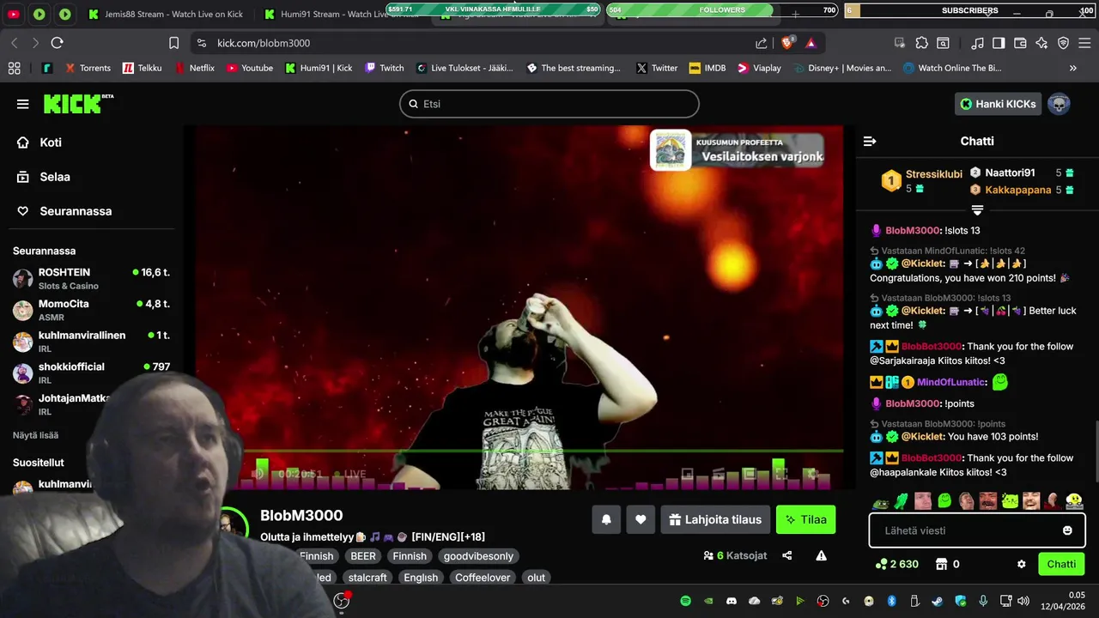This screenshot has width=1099, height=618.
Task: Open the Kick hamburger sidebar menu
Action: [x=22, y=104]
